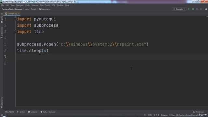Collapse the imports fold marker on line 1
208x117 pixels.
[x=15, y=19]
